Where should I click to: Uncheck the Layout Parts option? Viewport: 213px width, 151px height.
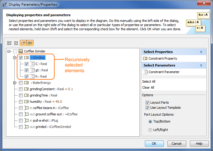coord(147,102)
